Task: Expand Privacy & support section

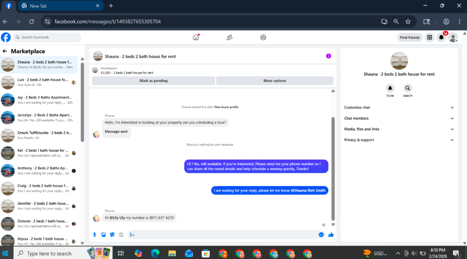Action: click(x=399, y=140)
